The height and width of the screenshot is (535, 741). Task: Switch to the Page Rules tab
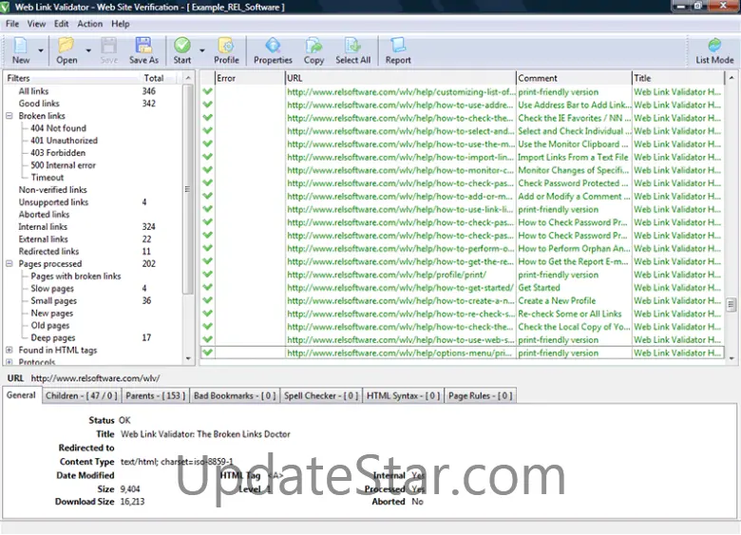click(481, 395)
